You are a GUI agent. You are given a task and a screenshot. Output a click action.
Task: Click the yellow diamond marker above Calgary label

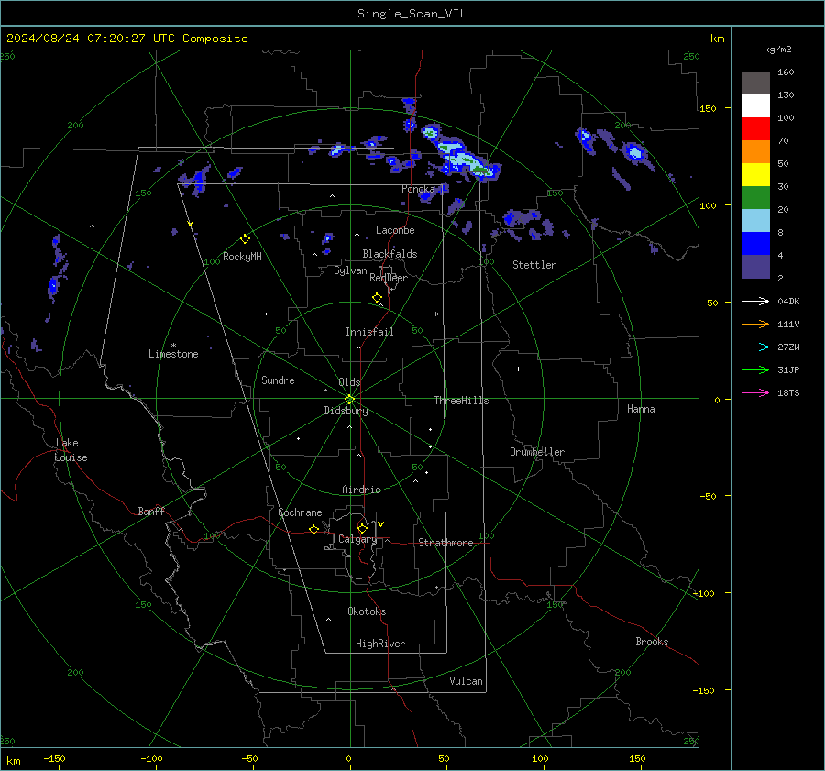[x=362, y=528]
